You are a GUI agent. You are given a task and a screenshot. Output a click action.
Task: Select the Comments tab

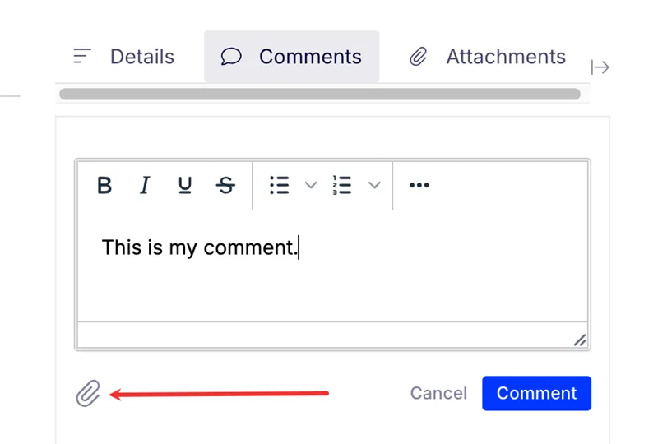point(292,57)
